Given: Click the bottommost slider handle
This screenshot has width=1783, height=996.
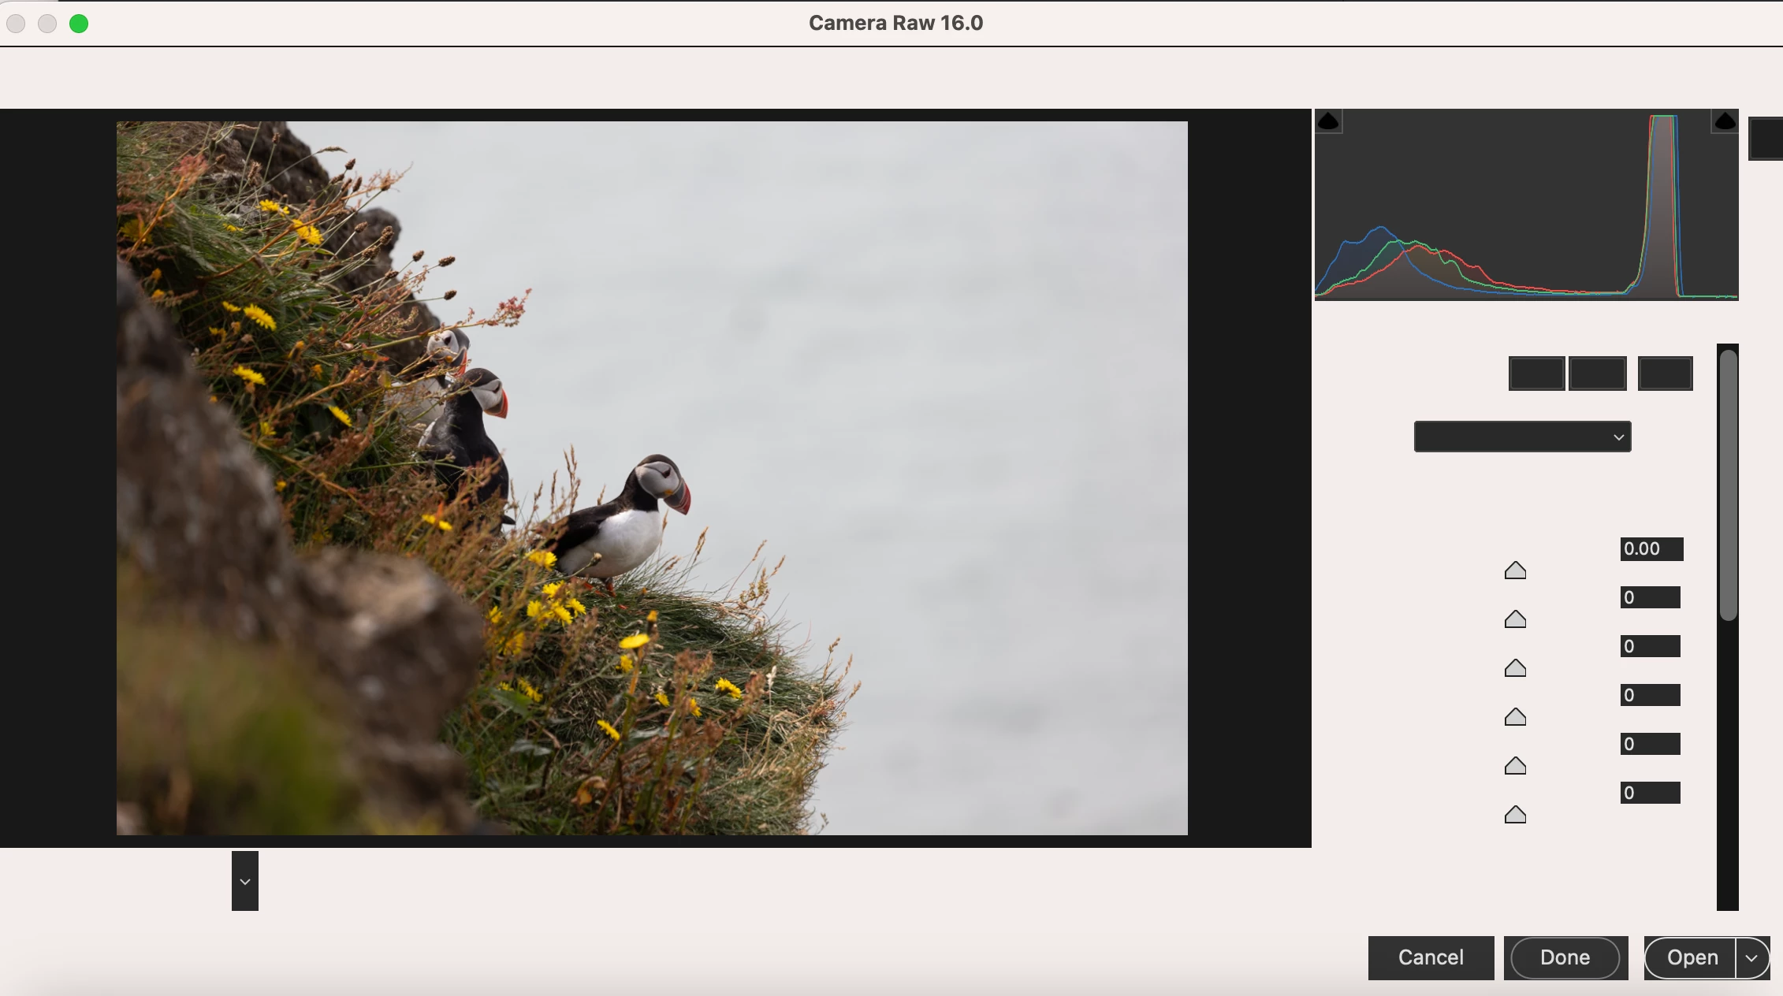Looking at the screenshot, I should click(1515, 815).
